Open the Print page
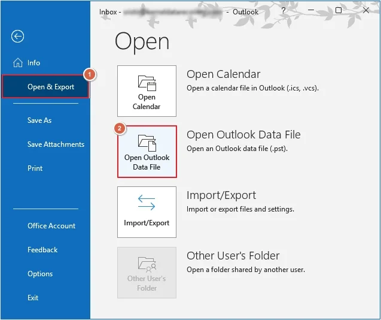The image size is (381, 320). (x=35, y=168)
